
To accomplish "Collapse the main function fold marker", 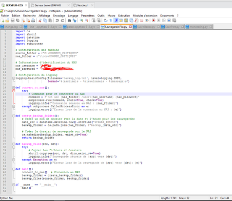I will [14, 169].
